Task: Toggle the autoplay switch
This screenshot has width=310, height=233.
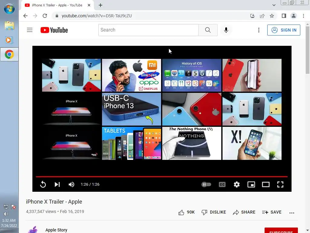Action: tap(206, 184)
